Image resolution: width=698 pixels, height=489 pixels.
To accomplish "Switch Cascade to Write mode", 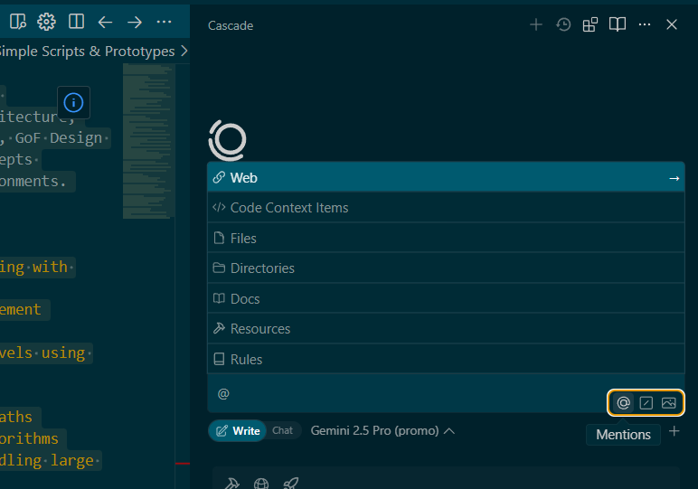I will click(238, 431).
